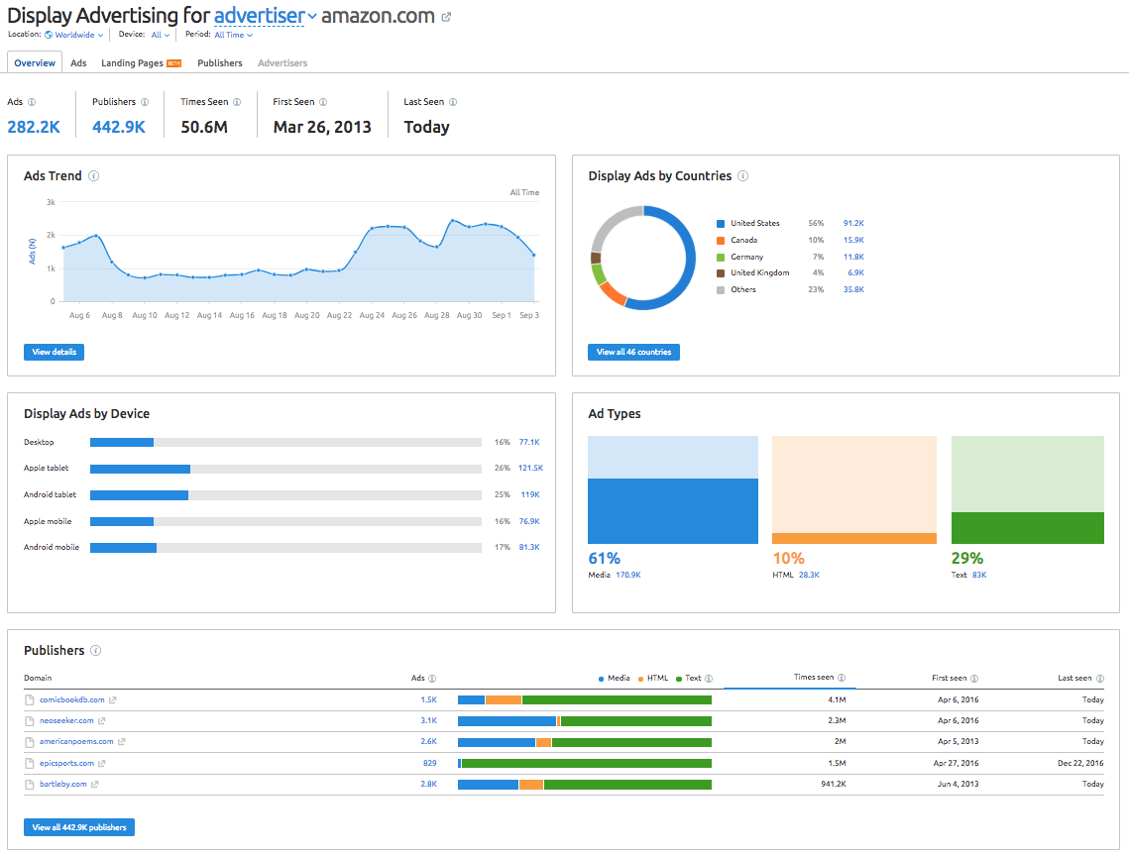Sort by Times seen column header
This screenshot has width=1129, height=856.
click(x=814, y=678)
